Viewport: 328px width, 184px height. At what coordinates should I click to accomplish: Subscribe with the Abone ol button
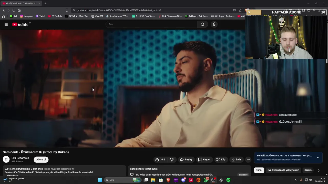tap(41, 159)
